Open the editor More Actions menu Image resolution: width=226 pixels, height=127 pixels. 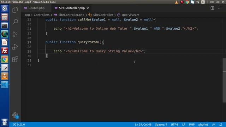point(220,8)
